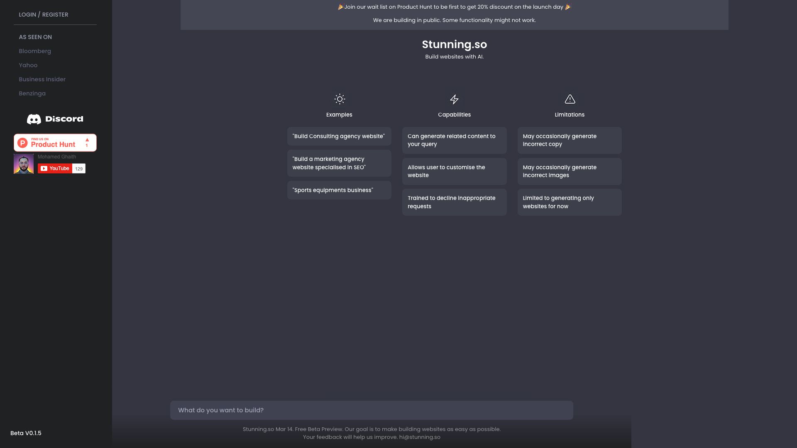Click the sun icon above Examples
Image resolution: width=797 pixels, height=448 pixels.
click(x=340, y=99)
